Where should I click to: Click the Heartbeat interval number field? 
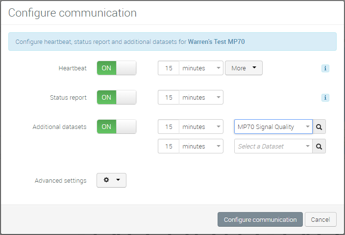pos(169,68)
